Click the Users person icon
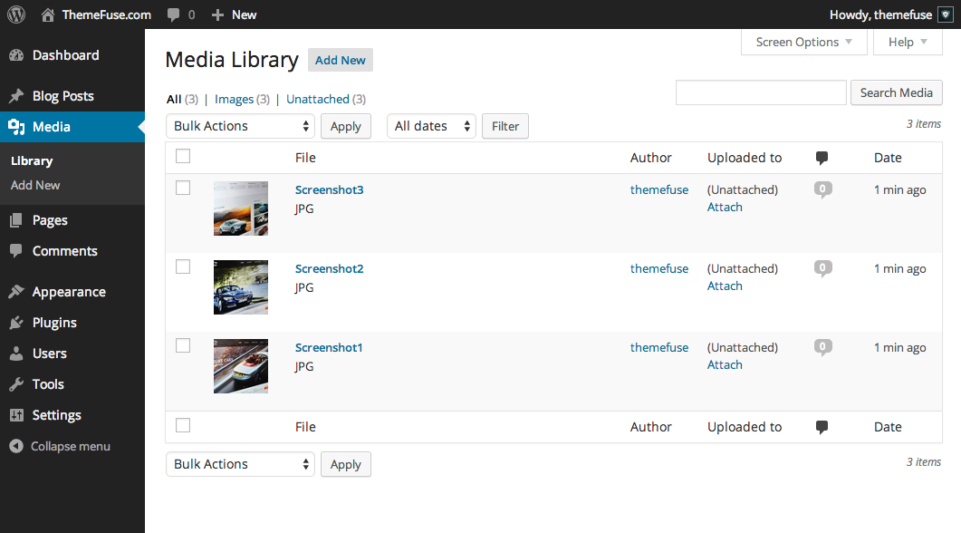961x533 pixels. point(16,354)
